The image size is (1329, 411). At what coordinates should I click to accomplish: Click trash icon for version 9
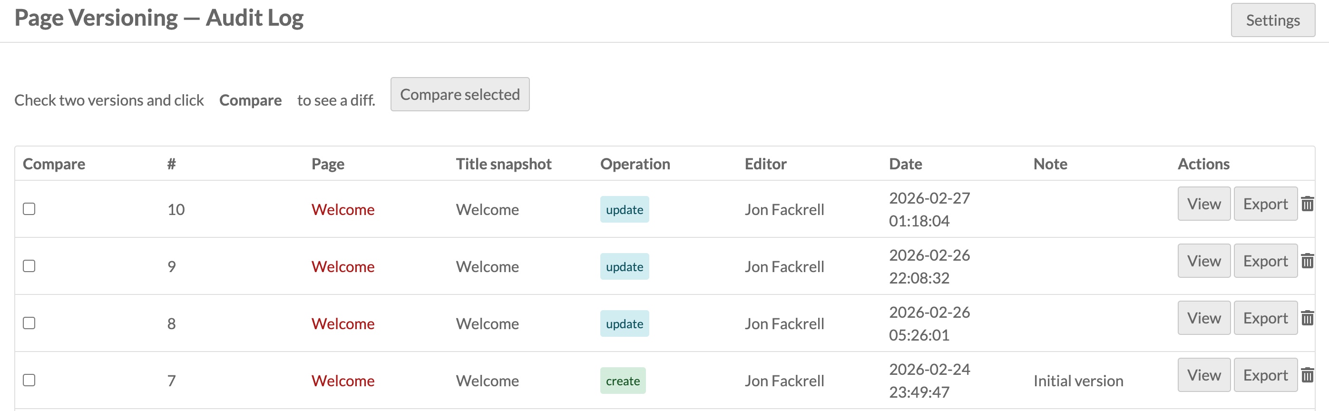pyautogui.click(x=1307, y=261)
